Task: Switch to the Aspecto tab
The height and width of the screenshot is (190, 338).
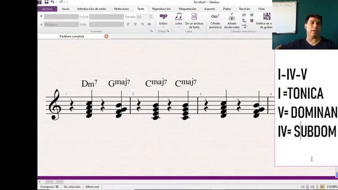Action: [210, 9]
